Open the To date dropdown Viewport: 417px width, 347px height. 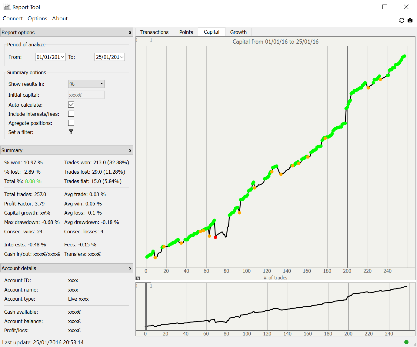122,57
